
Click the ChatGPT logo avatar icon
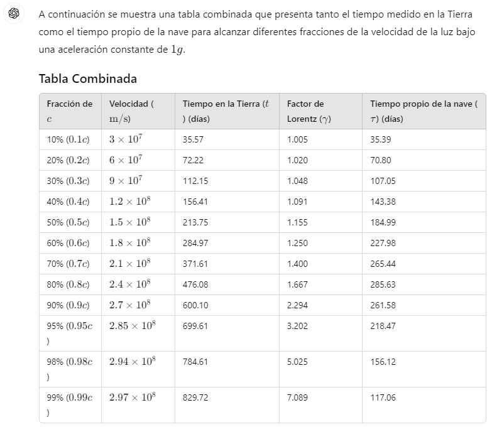[14, 13]
